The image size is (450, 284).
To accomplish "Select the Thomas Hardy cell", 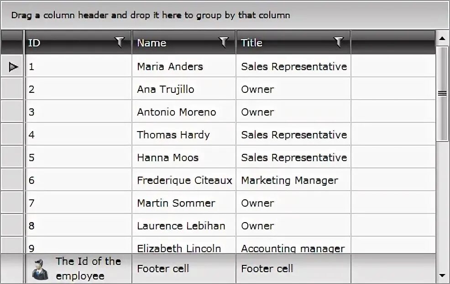I will pyautogui.click(x=173, y=135).
